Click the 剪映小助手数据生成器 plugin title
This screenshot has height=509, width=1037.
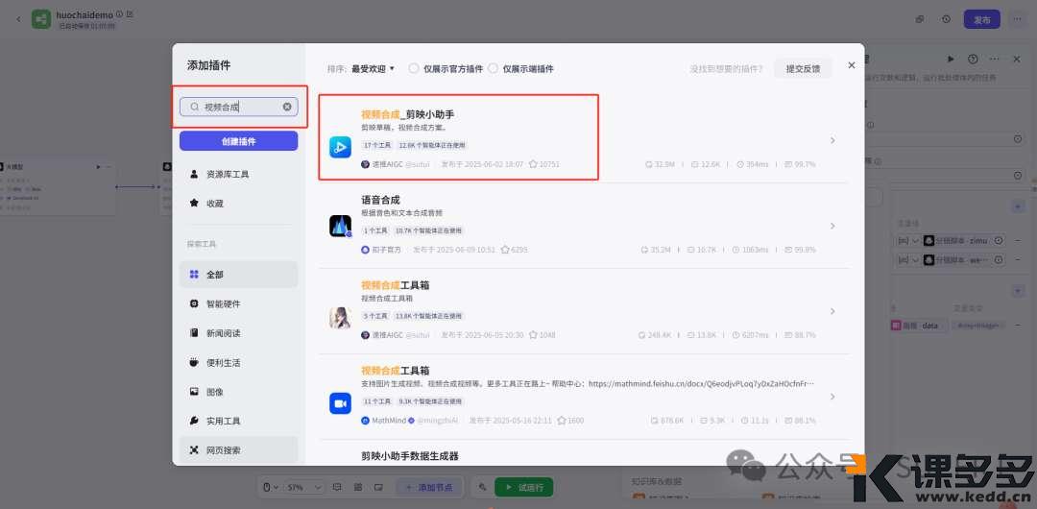(x=410, y=456)
